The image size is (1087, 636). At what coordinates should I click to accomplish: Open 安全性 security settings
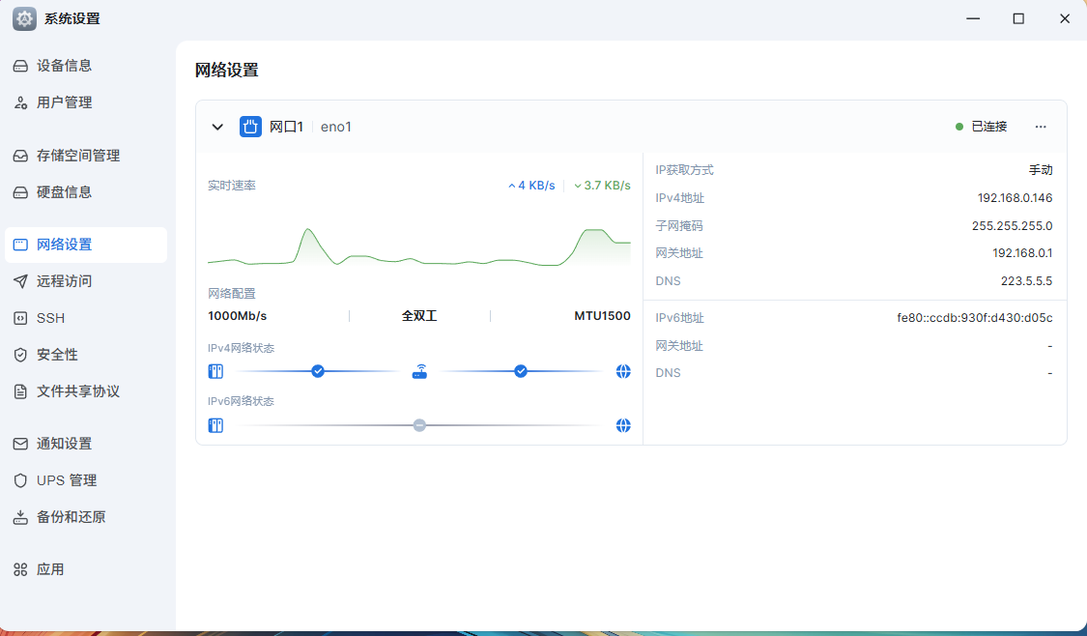point(60,354)
